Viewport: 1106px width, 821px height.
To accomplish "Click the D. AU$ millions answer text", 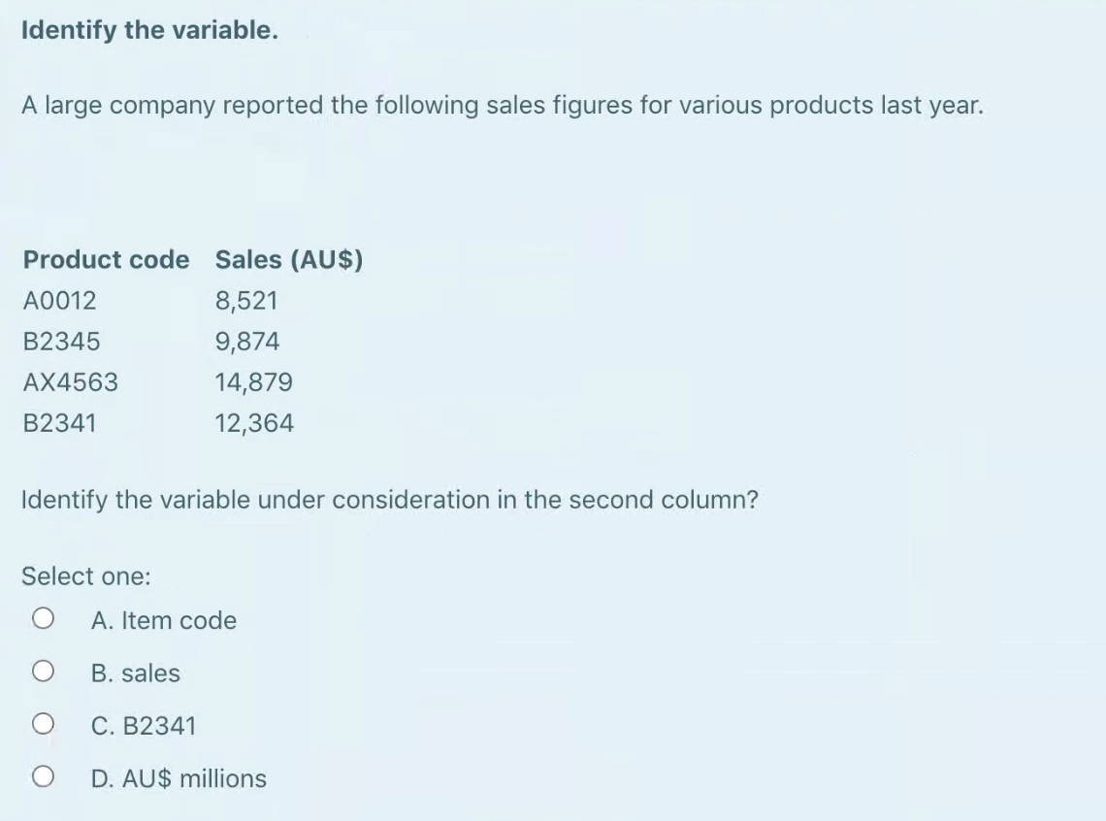I will click(x=179, y=777).
